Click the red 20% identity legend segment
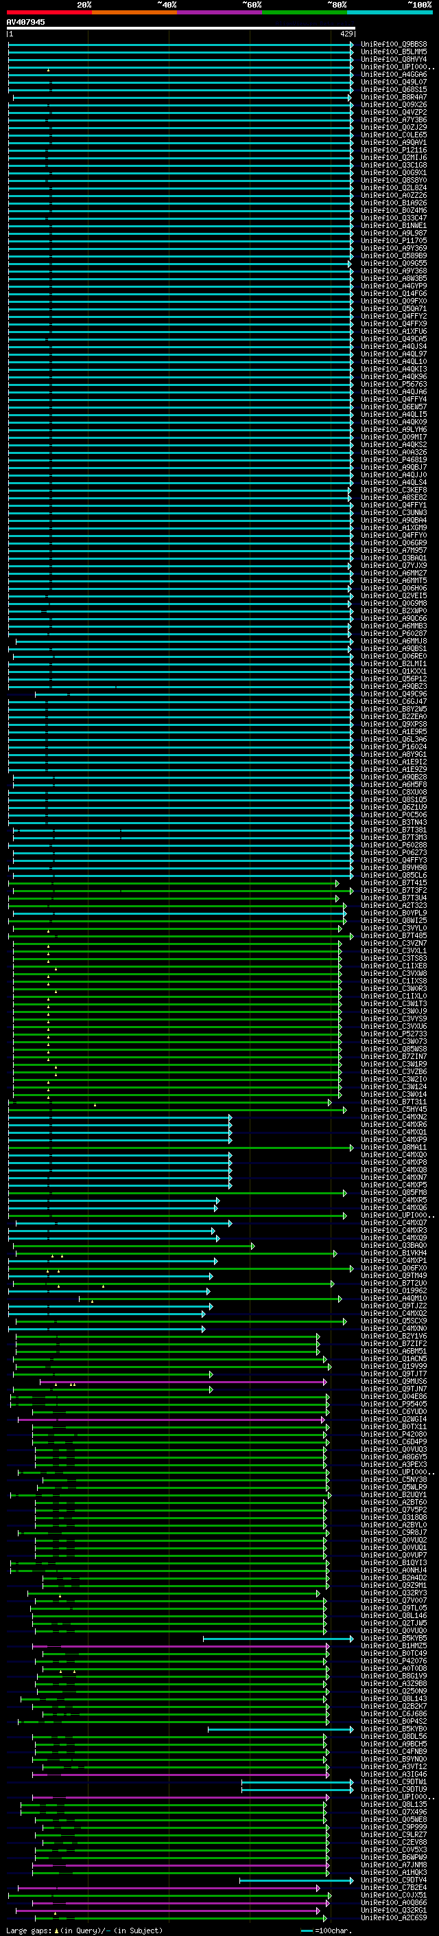The height and width of the screenshot is (1936, 439). tap(49, 12)
